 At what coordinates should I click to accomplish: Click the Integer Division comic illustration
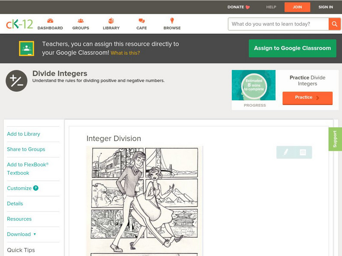144,201
